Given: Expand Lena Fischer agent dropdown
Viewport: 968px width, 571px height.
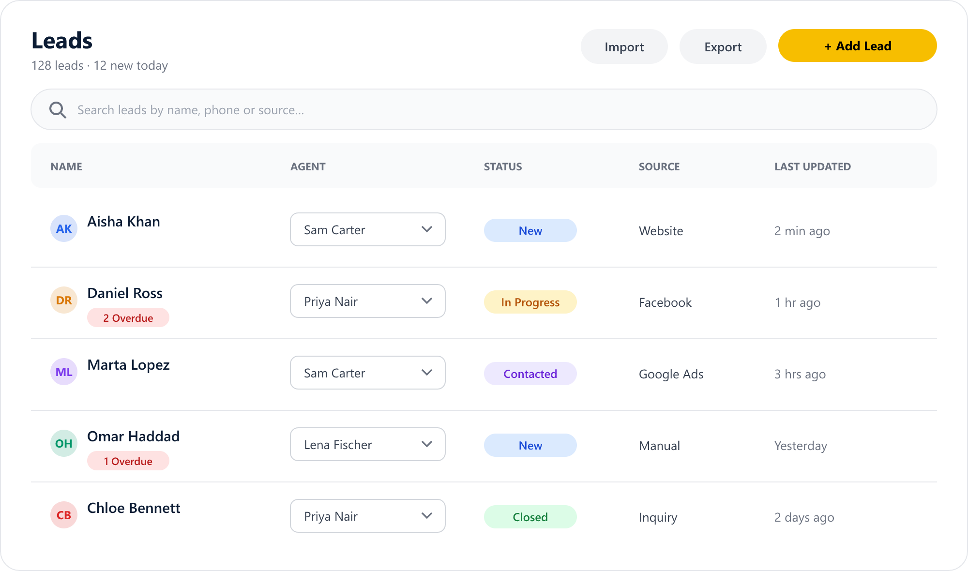Looking at the screenshot, I should pyautogui.click(x=368, y=444).
